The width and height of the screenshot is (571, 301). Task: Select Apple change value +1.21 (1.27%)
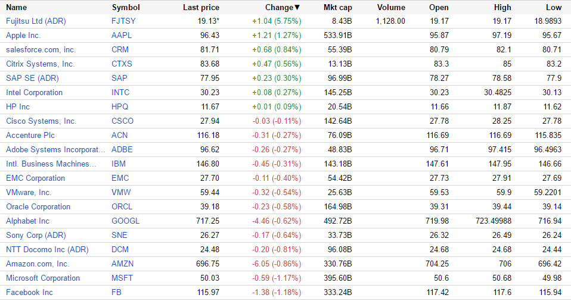pos(277,35)
